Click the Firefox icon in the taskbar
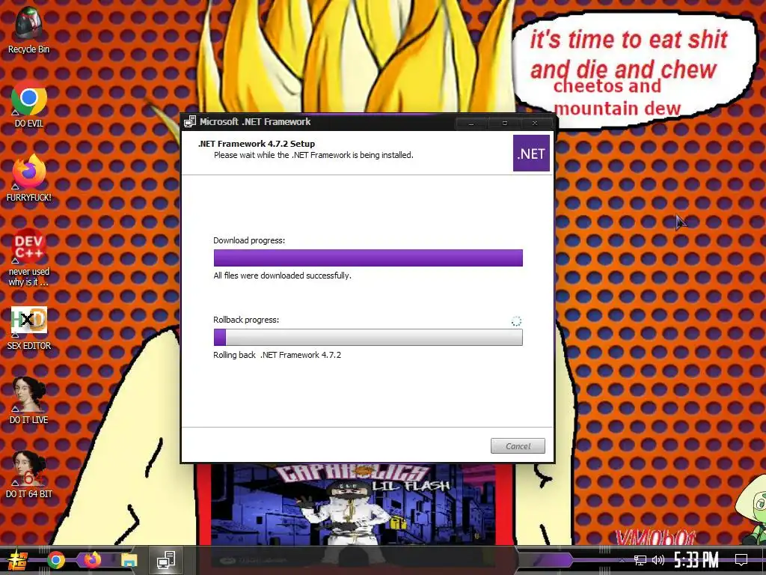The width and height of the screenshot is (766, 575). click(92, 560)
